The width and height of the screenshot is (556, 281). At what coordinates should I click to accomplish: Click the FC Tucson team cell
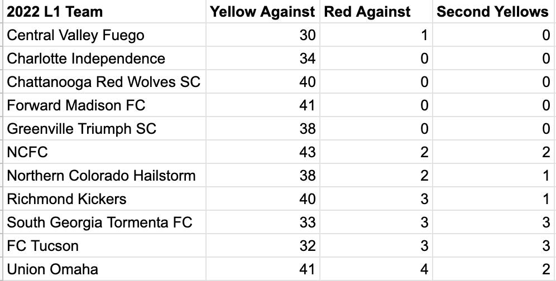point(42,246)
